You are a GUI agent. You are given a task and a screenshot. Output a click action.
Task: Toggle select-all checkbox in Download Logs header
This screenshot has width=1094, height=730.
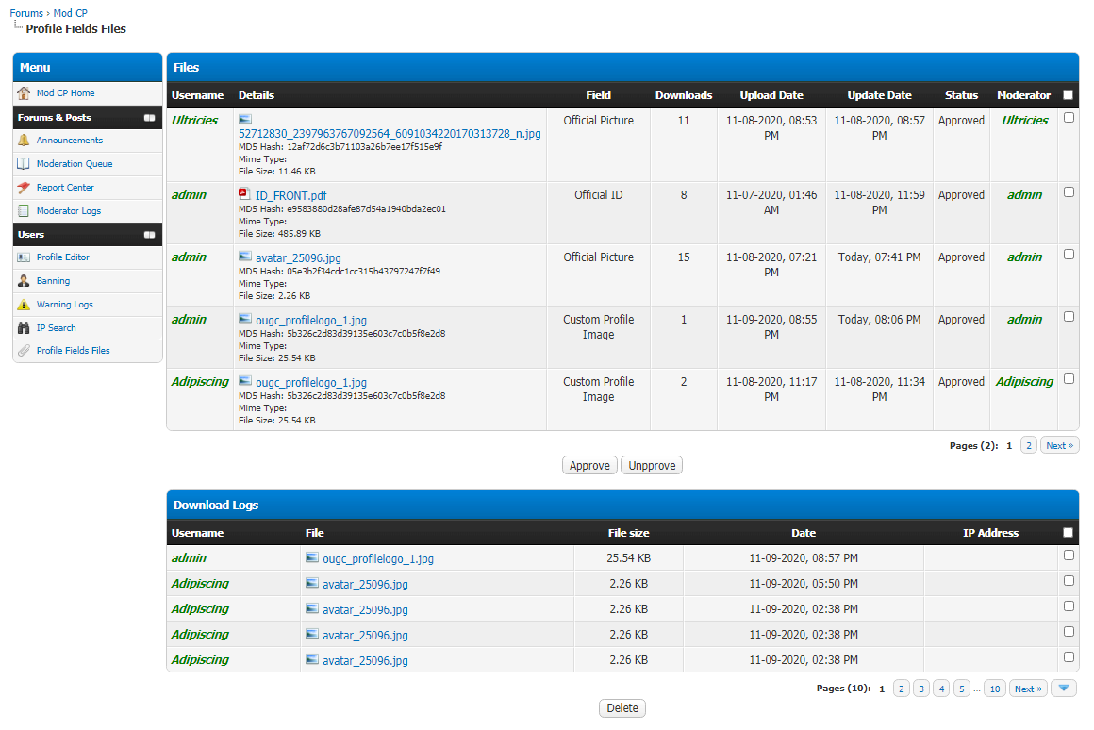[1069, 533]
